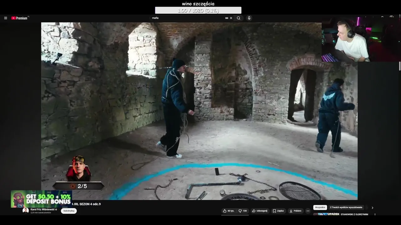Screen dimensions: 401x225
Task: Open the Karol Friz channel avatar
Action: click(x=26, y=211)
